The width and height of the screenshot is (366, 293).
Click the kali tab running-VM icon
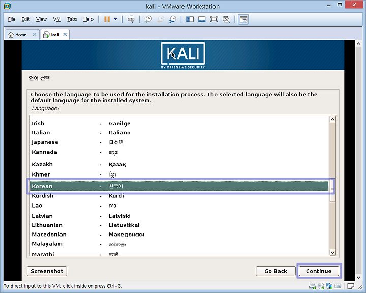pos(46,35)
